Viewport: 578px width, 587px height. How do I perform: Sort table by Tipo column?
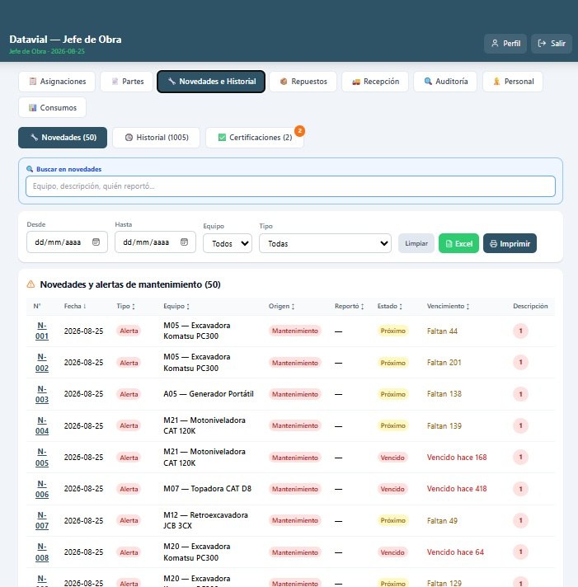[126, 306]
